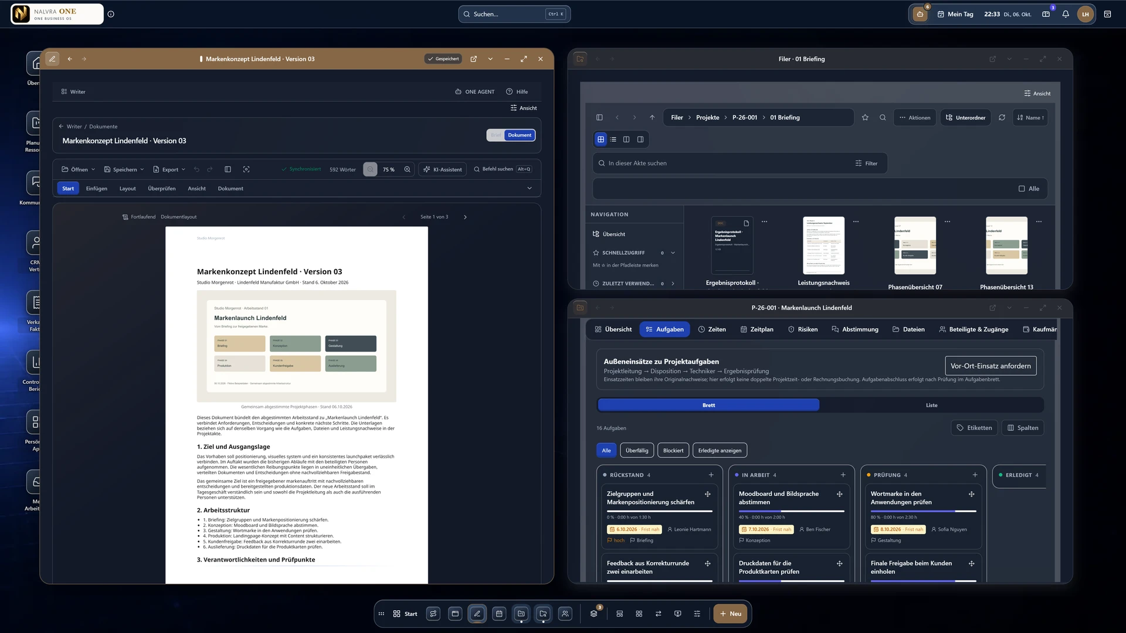Click the undo arrow in Writer toolbar
The height and width of the screenshot is (633, 1126).
(196, 169)
